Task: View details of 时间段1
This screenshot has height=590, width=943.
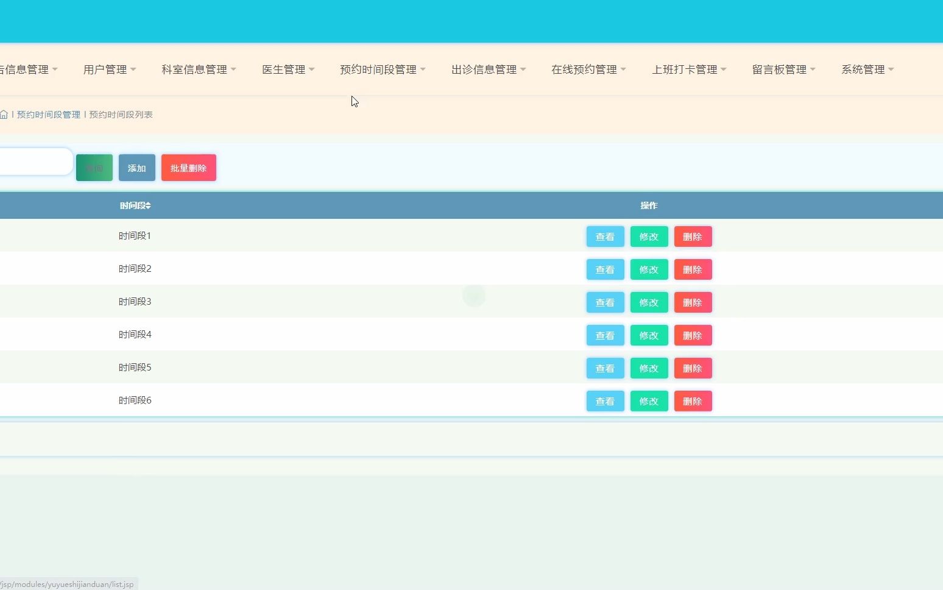Action: point(606,236)
